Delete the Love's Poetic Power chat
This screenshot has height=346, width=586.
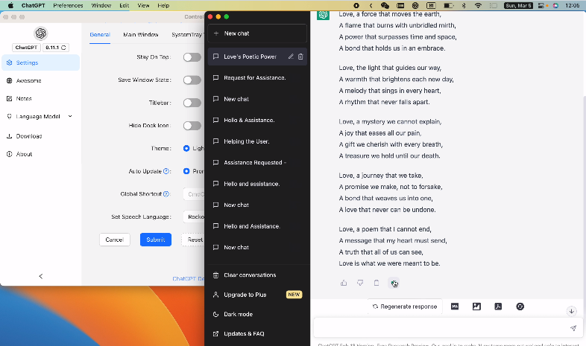(300, 57)
